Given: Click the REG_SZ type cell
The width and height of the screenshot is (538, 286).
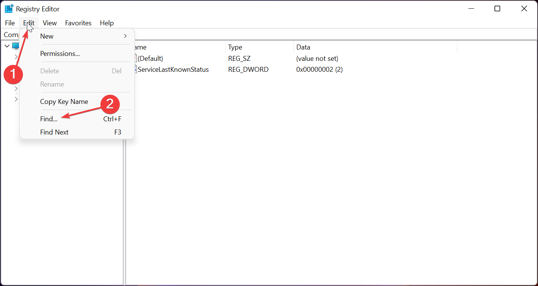Looking at the screenshot, I should coord(239,59).
